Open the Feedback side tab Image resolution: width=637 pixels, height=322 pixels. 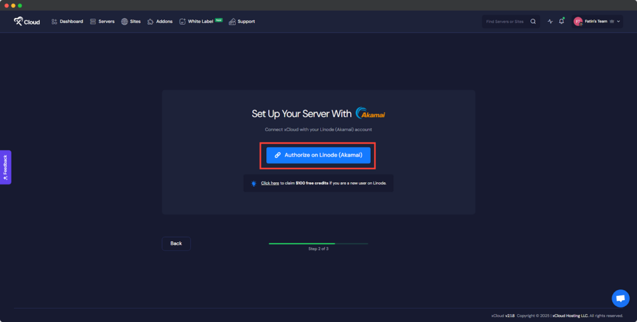point(6,167)
